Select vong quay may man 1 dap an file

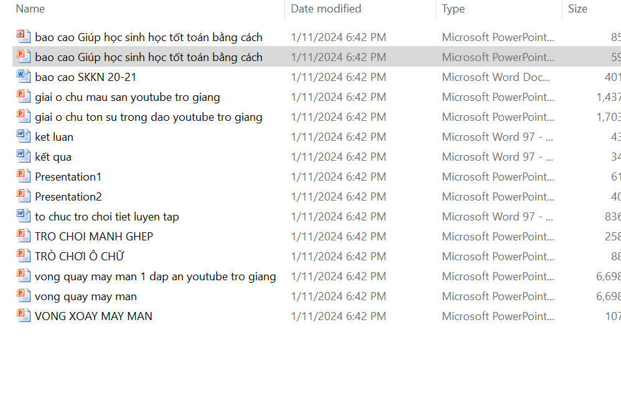[x=156, y=277]
